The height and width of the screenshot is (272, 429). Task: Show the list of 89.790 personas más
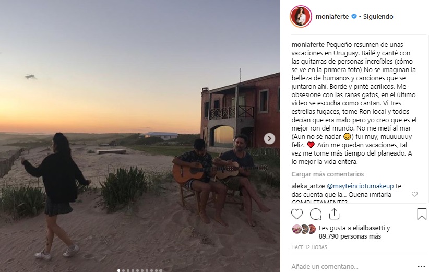point(350,236)
